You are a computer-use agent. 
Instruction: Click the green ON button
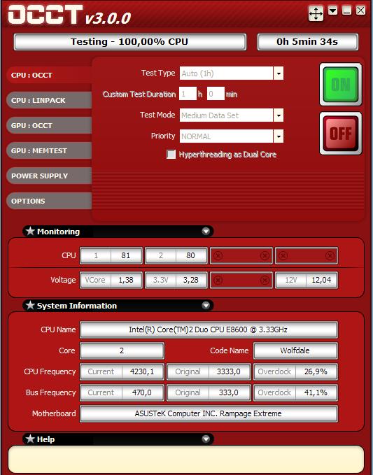[341, 85]
